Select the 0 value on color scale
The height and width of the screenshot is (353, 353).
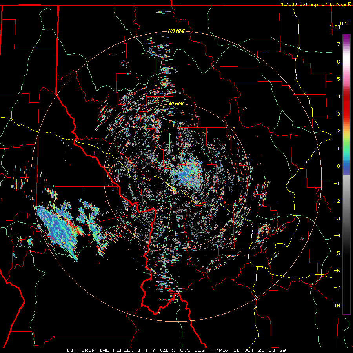point(338,166)
